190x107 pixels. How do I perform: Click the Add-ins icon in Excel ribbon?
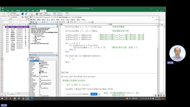pyautogui.click(x=23, y=15)
